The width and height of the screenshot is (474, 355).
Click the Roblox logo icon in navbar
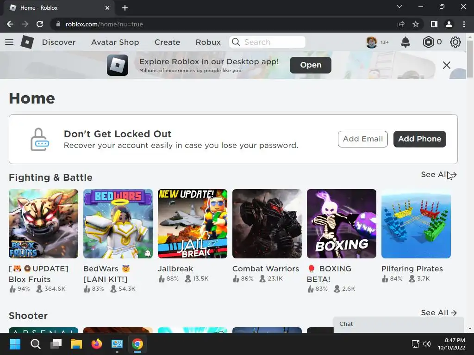[27, 42]
